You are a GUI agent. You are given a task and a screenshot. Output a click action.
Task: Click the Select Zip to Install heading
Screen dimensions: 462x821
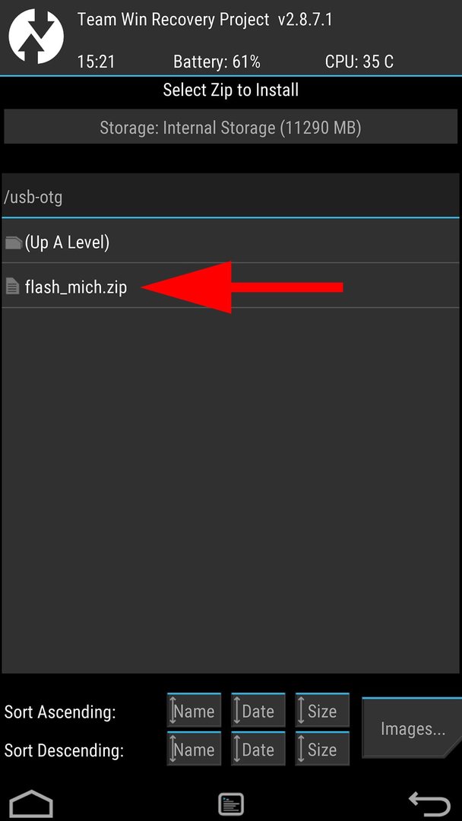231,90
